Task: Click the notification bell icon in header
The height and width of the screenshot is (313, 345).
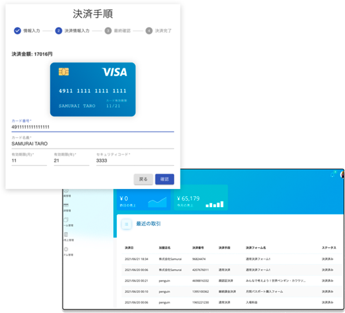Action: (333, 174)
